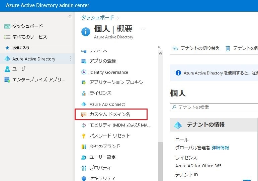Click the 'グローバル管理者' role value

coord(193,148)
